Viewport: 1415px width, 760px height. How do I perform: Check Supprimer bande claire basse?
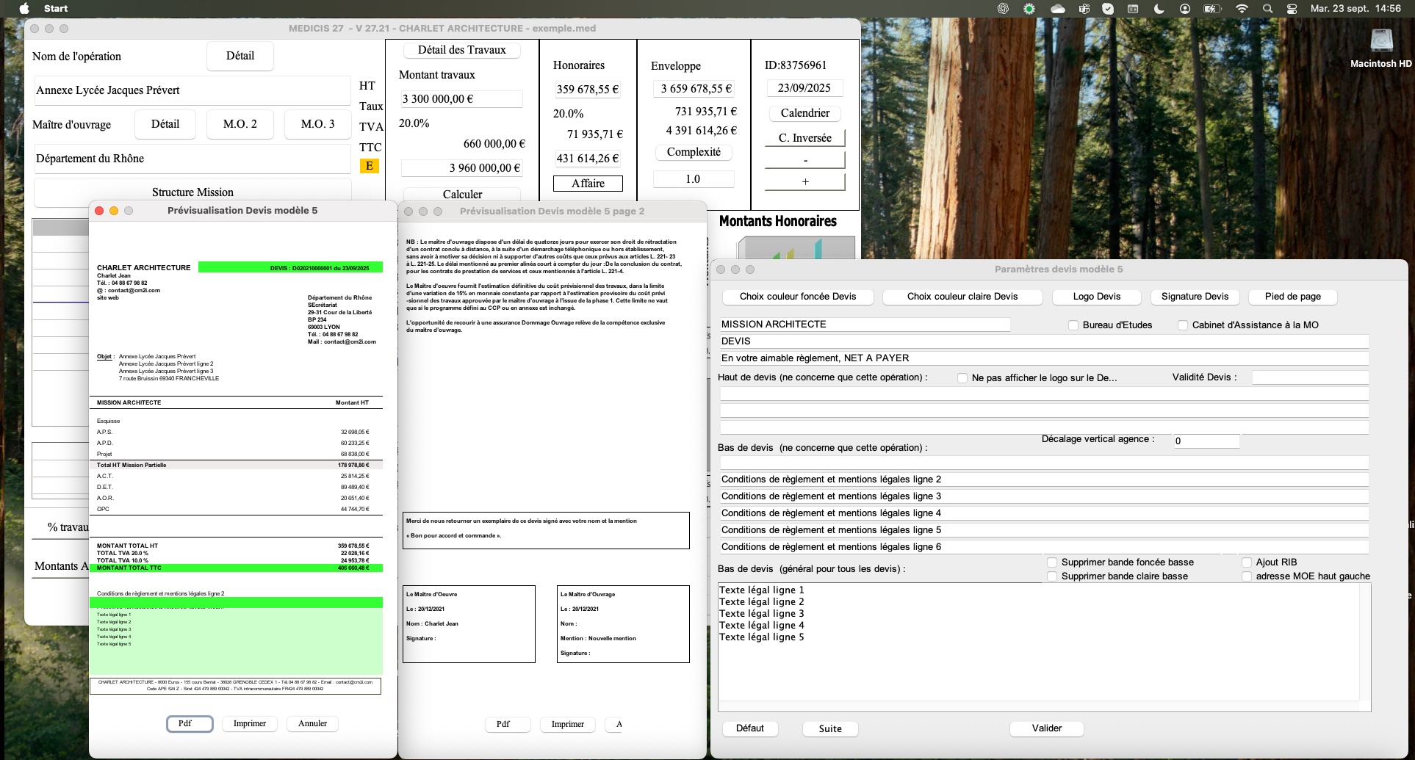(1052, 576)
